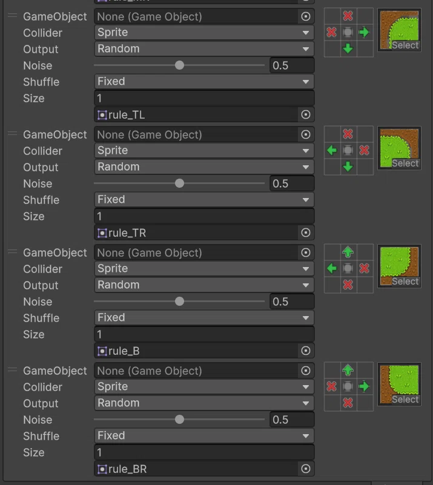The image size is (433, 485).
Task: Click the green right arrow in the rule_TL neighbor grid
Action: click(365, 32)
